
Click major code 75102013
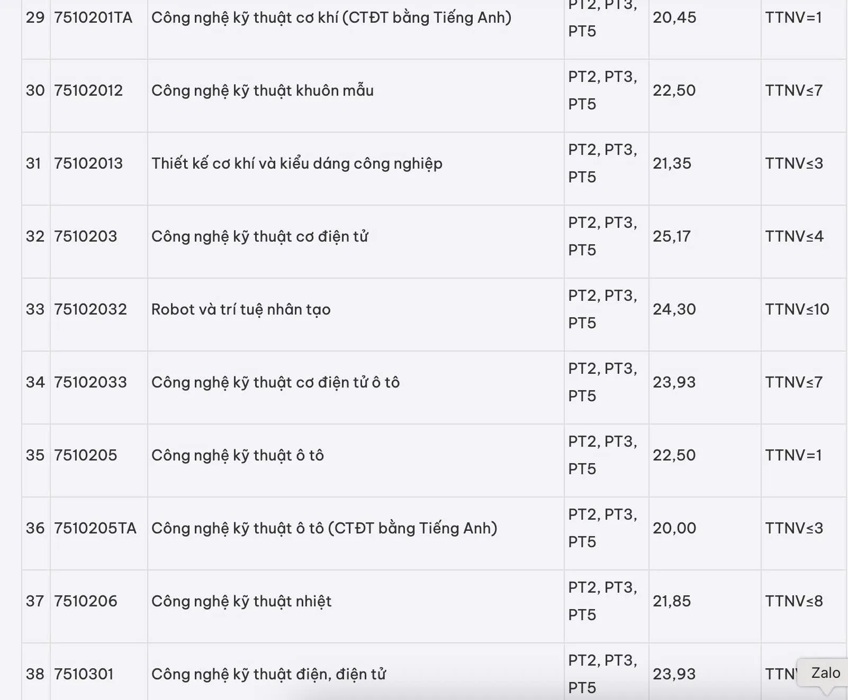pos(88,164)
